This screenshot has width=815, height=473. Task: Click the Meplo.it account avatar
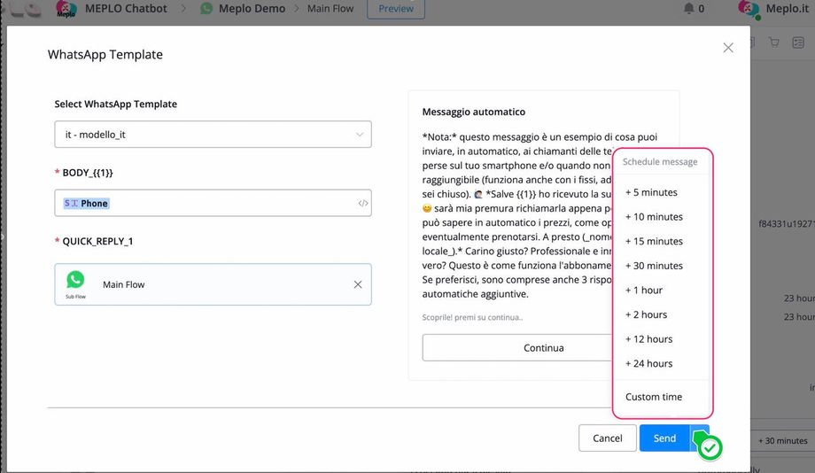click(x=749, y=9)
